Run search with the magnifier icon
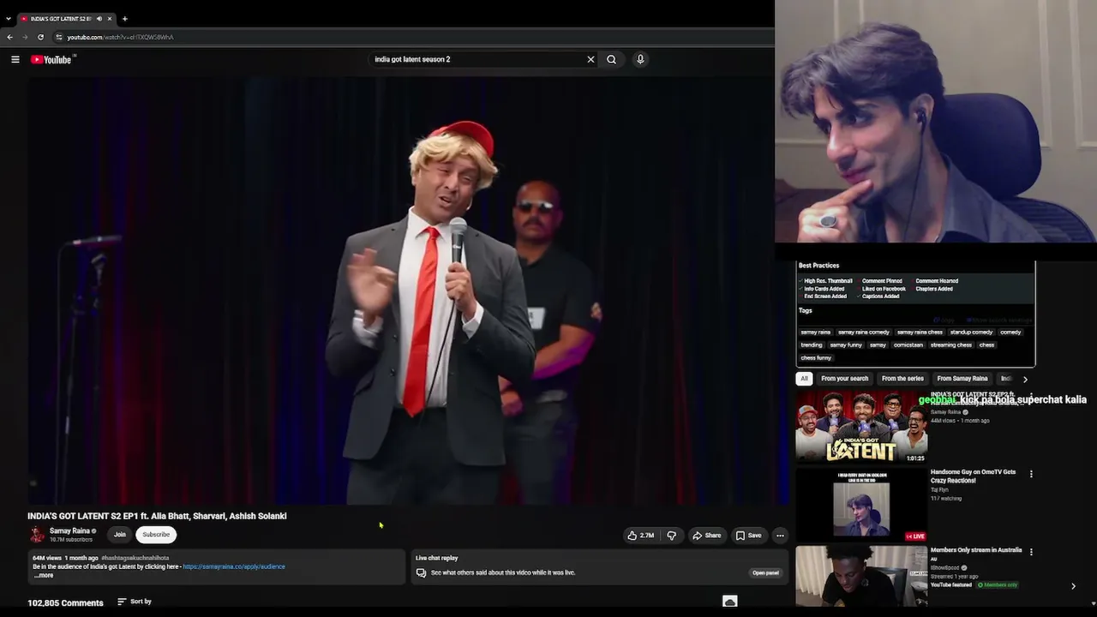Image resolution: width=1097 pixels, height=617 pixels. click(x=611, y=59)
